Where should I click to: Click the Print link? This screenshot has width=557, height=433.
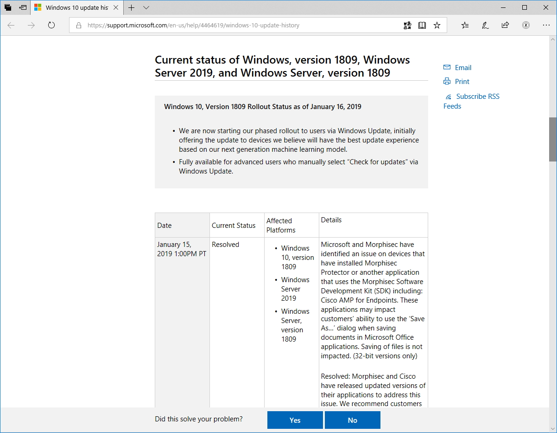(x=462, y=82)
